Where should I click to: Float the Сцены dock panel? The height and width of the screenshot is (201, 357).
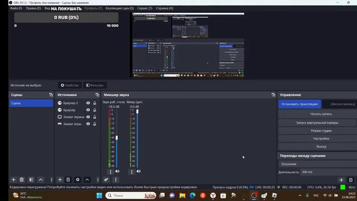(x=51, y=95)
